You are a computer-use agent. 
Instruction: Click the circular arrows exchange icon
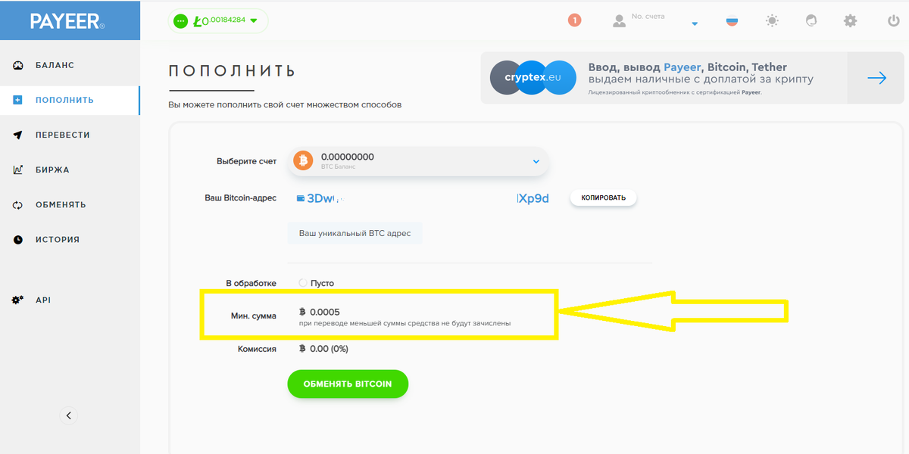18,204
